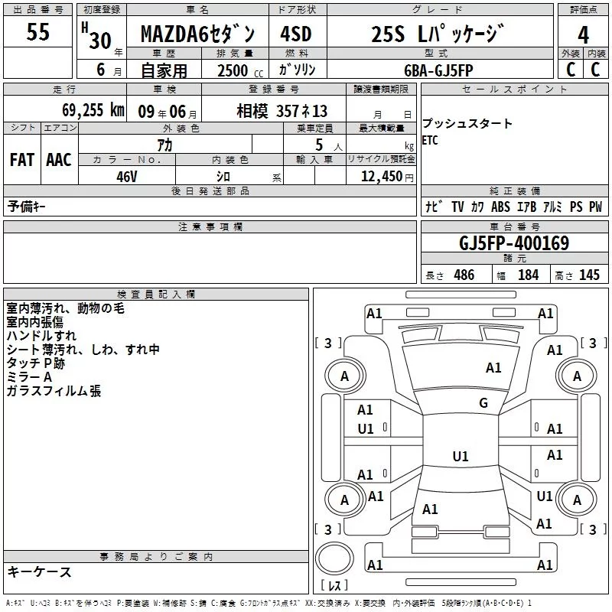Select the アルミ alloy wheels code

point(552,207)
